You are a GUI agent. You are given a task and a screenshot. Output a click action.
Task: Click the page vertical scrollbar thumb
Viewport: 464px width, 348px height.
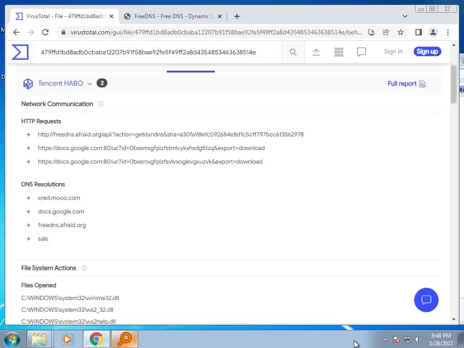point(454,84)
